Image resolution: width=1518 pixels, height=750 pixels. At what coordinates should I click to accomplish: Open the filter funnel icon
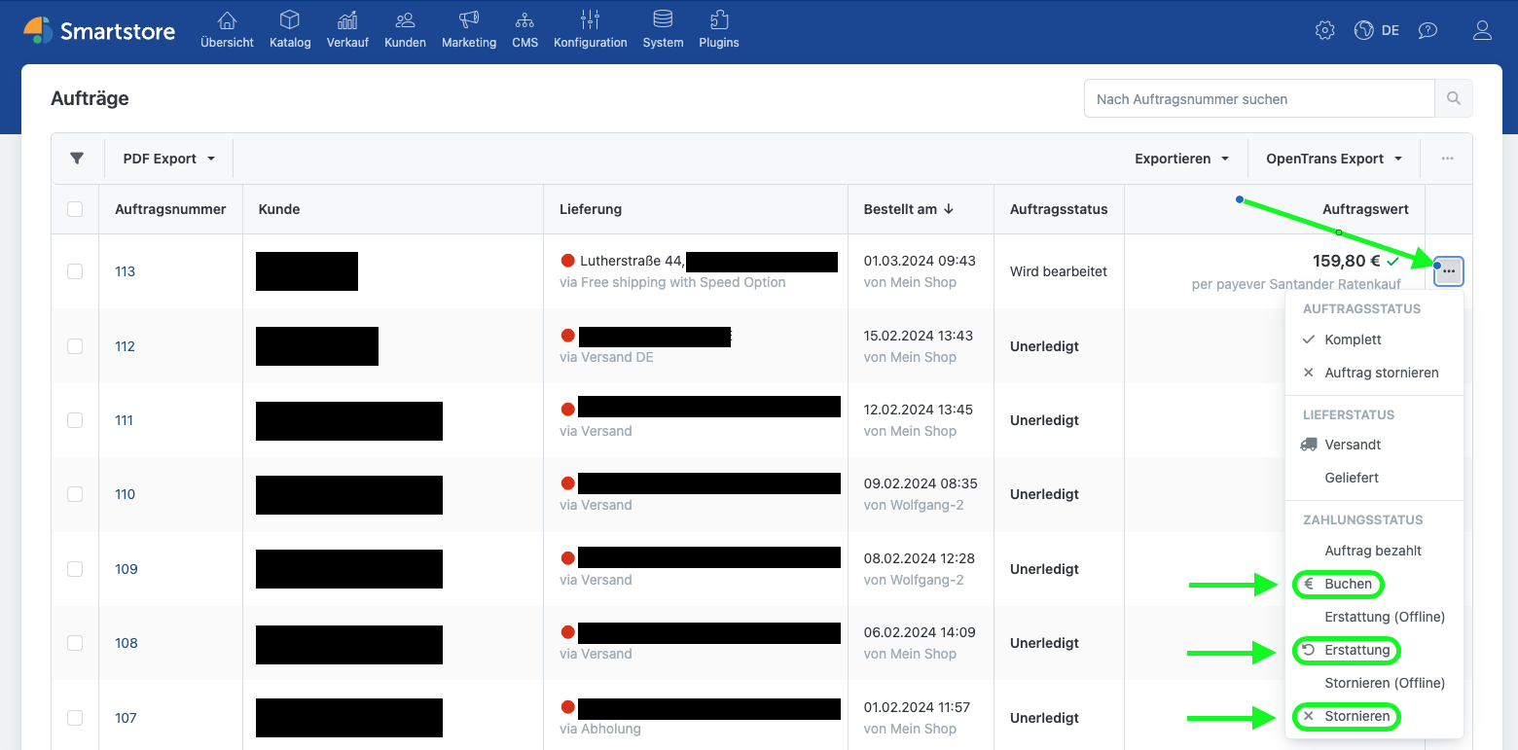pyautogui.click(x=77, y=159)
